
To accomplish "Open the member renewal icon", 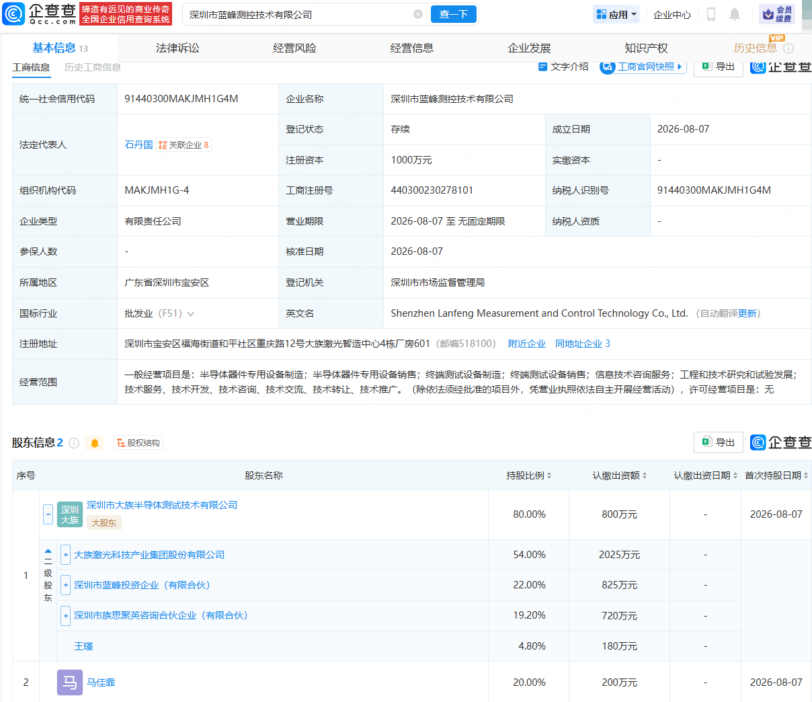I will [777, 14].
